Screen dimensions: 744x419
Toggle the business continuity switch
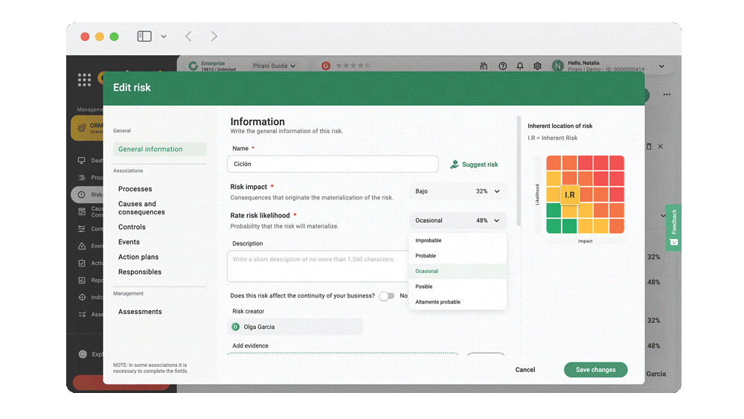coord(386,296)
